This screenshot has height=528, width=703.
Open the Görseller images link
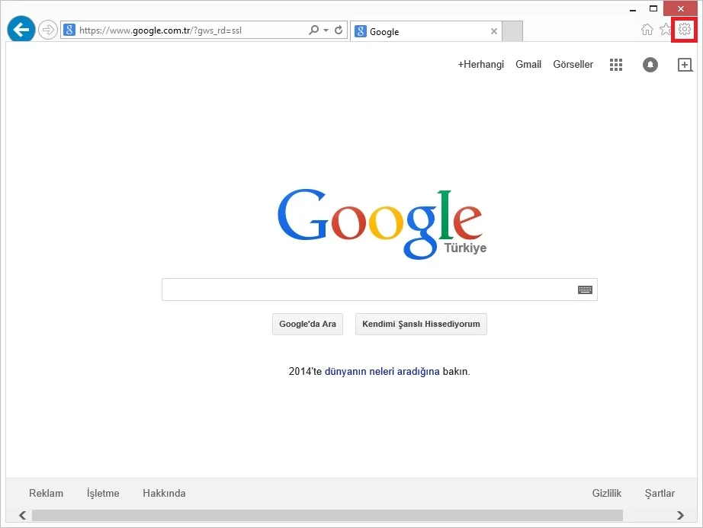573,65
